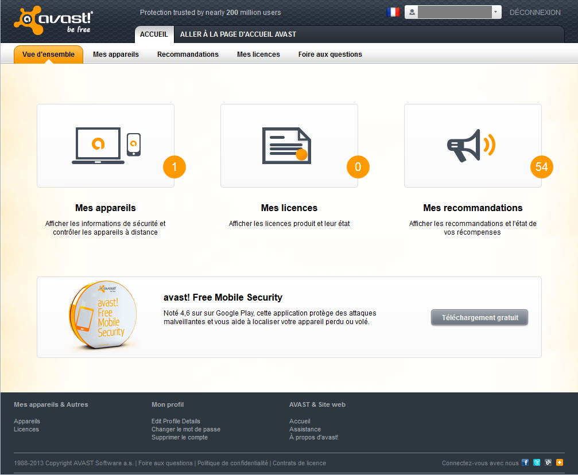Viewport: 578px width, 475px height.
Task: Click the orange plus share icon
Action: click(560, 462)
